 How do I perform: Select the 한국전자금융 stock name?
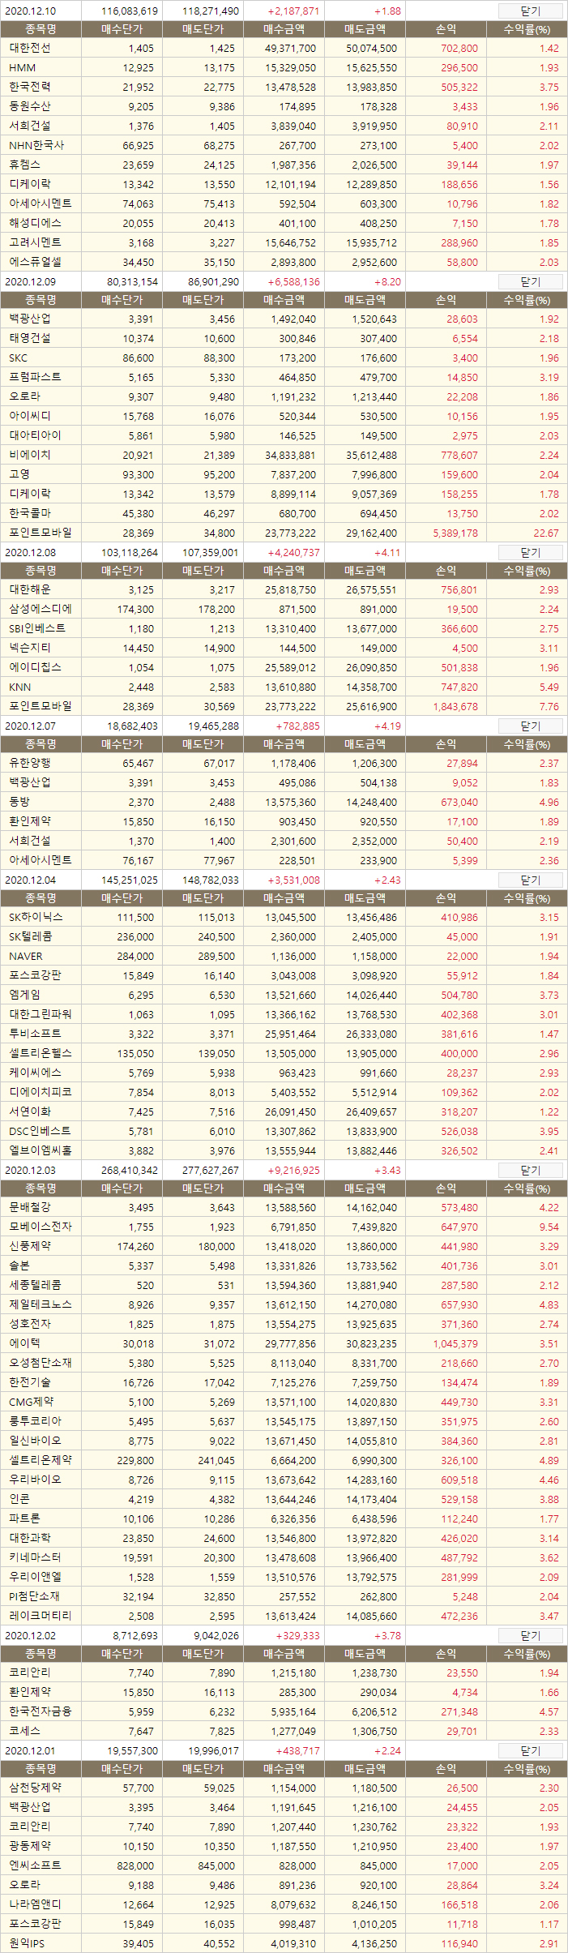click(x=40, y=1711)
